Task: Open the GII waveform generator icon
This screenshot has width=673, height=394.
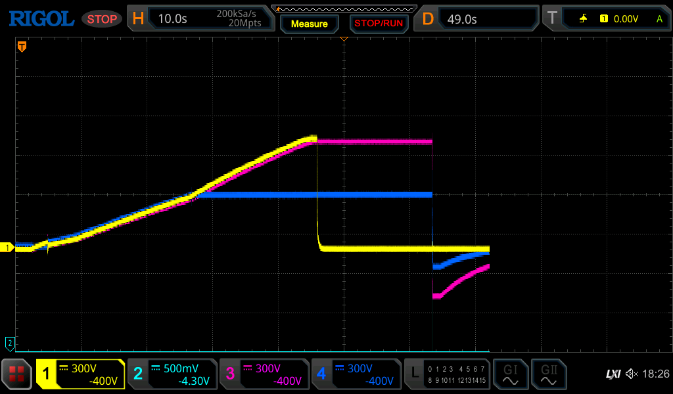Action: click(x=548, y=374)
